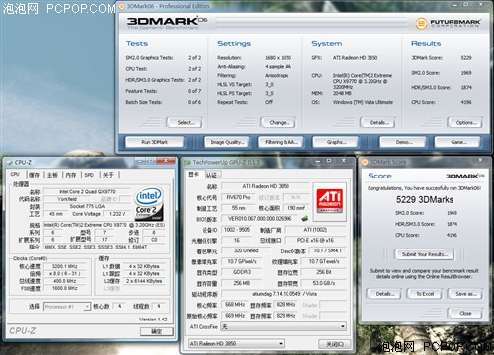Maximize the 3DMark06 window
Viewport: 494px width, 355px height.
click(x=465, y=5)
